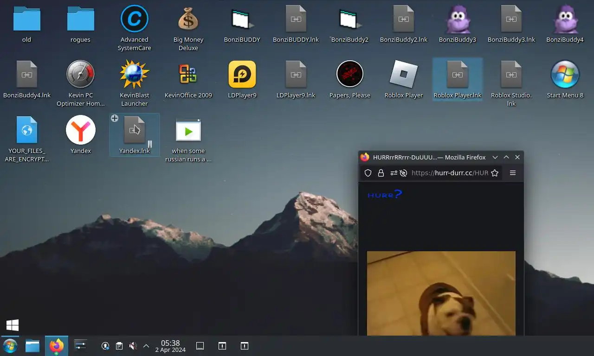
Task: View site security padlock in Firefox
Action: (381, 173)
